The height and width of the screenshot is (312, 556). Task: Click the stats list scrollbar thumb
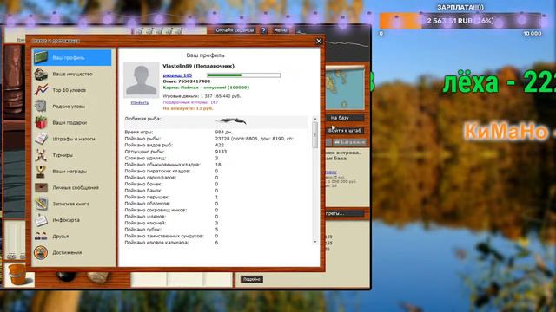point(315,135)
